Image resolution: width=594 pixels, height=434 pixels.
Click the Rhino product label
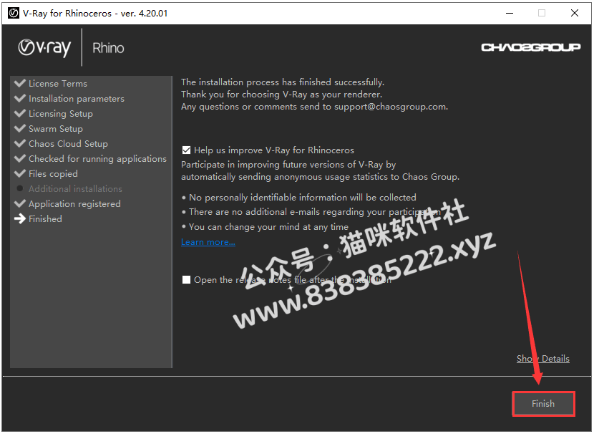[108, 48]
